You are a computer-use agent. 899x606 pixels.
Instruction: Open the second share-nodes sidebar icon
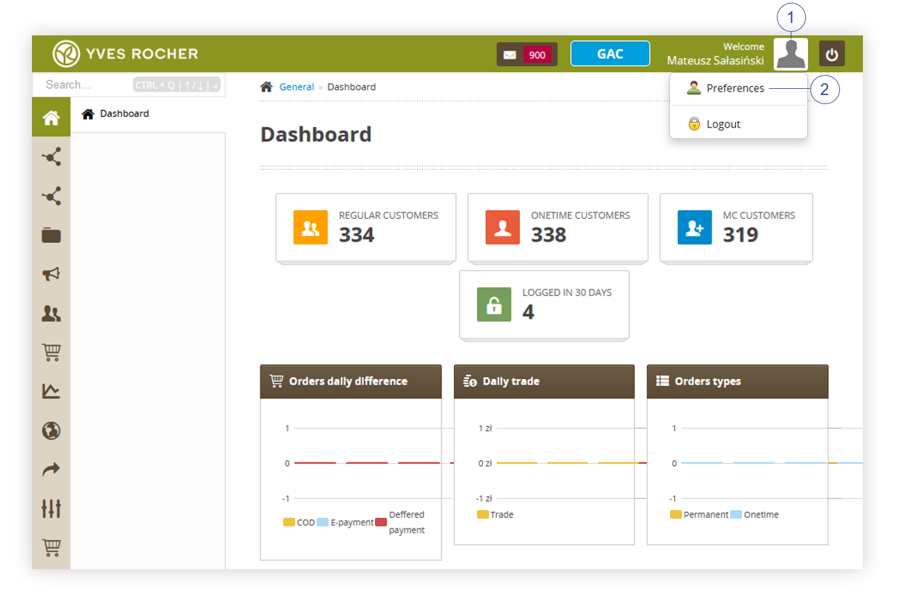(x=51, y=196)
